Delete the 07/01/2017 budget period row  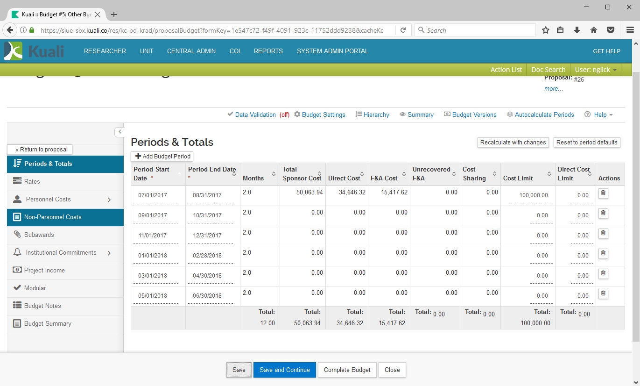coord(603,193)
